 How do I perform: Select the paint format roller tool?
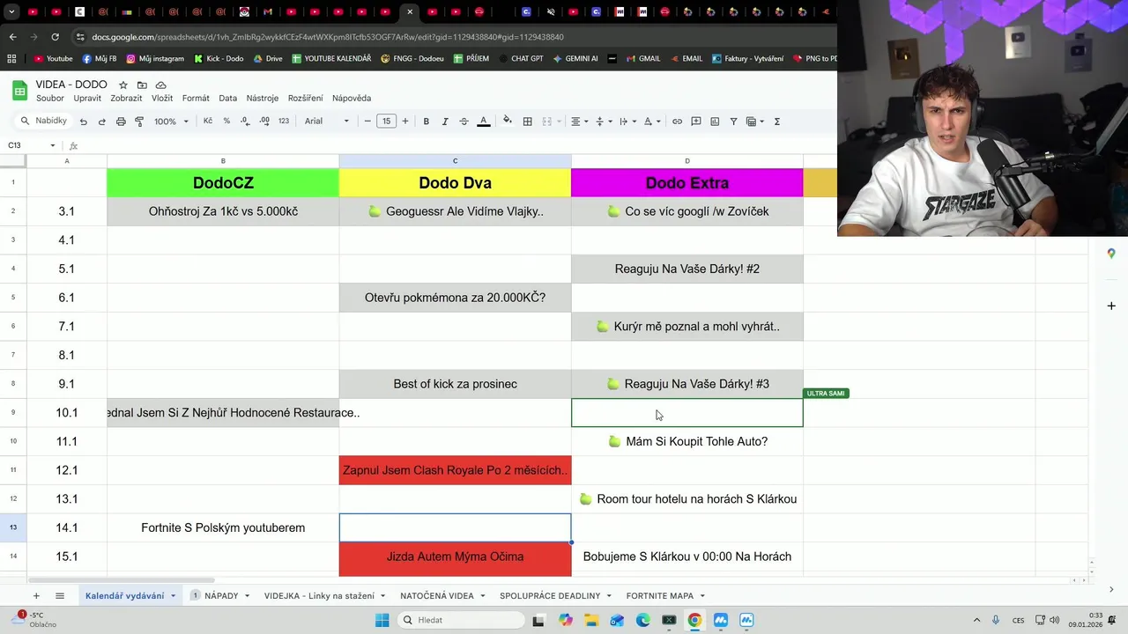[x=139, y=122]
